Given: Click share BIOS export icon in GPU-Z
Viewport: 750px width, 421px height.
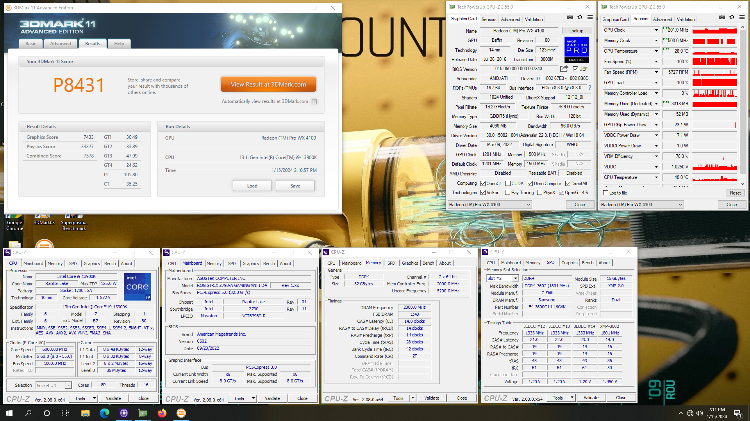Looking at the screenshot, I should pos(564,69).
